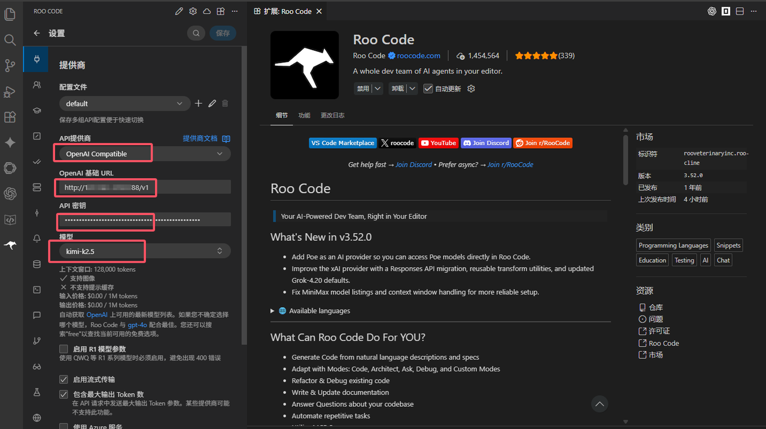766x429 pixels.
Task: Click the OpenAI 基础 URL input field
Action: coord(145,187)
